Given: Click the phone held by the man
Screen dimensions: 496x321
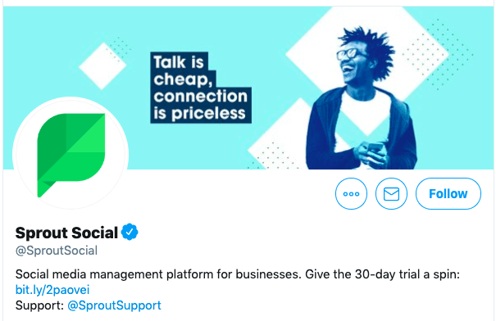Looking at the screenshot, I should coord(375,148).
